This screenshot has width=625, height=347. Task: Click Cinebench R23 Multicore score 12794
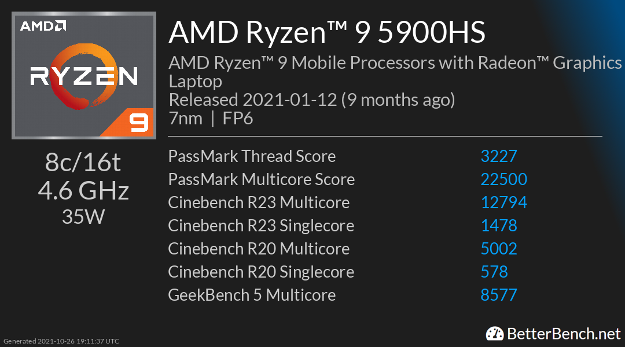(503, 202)
